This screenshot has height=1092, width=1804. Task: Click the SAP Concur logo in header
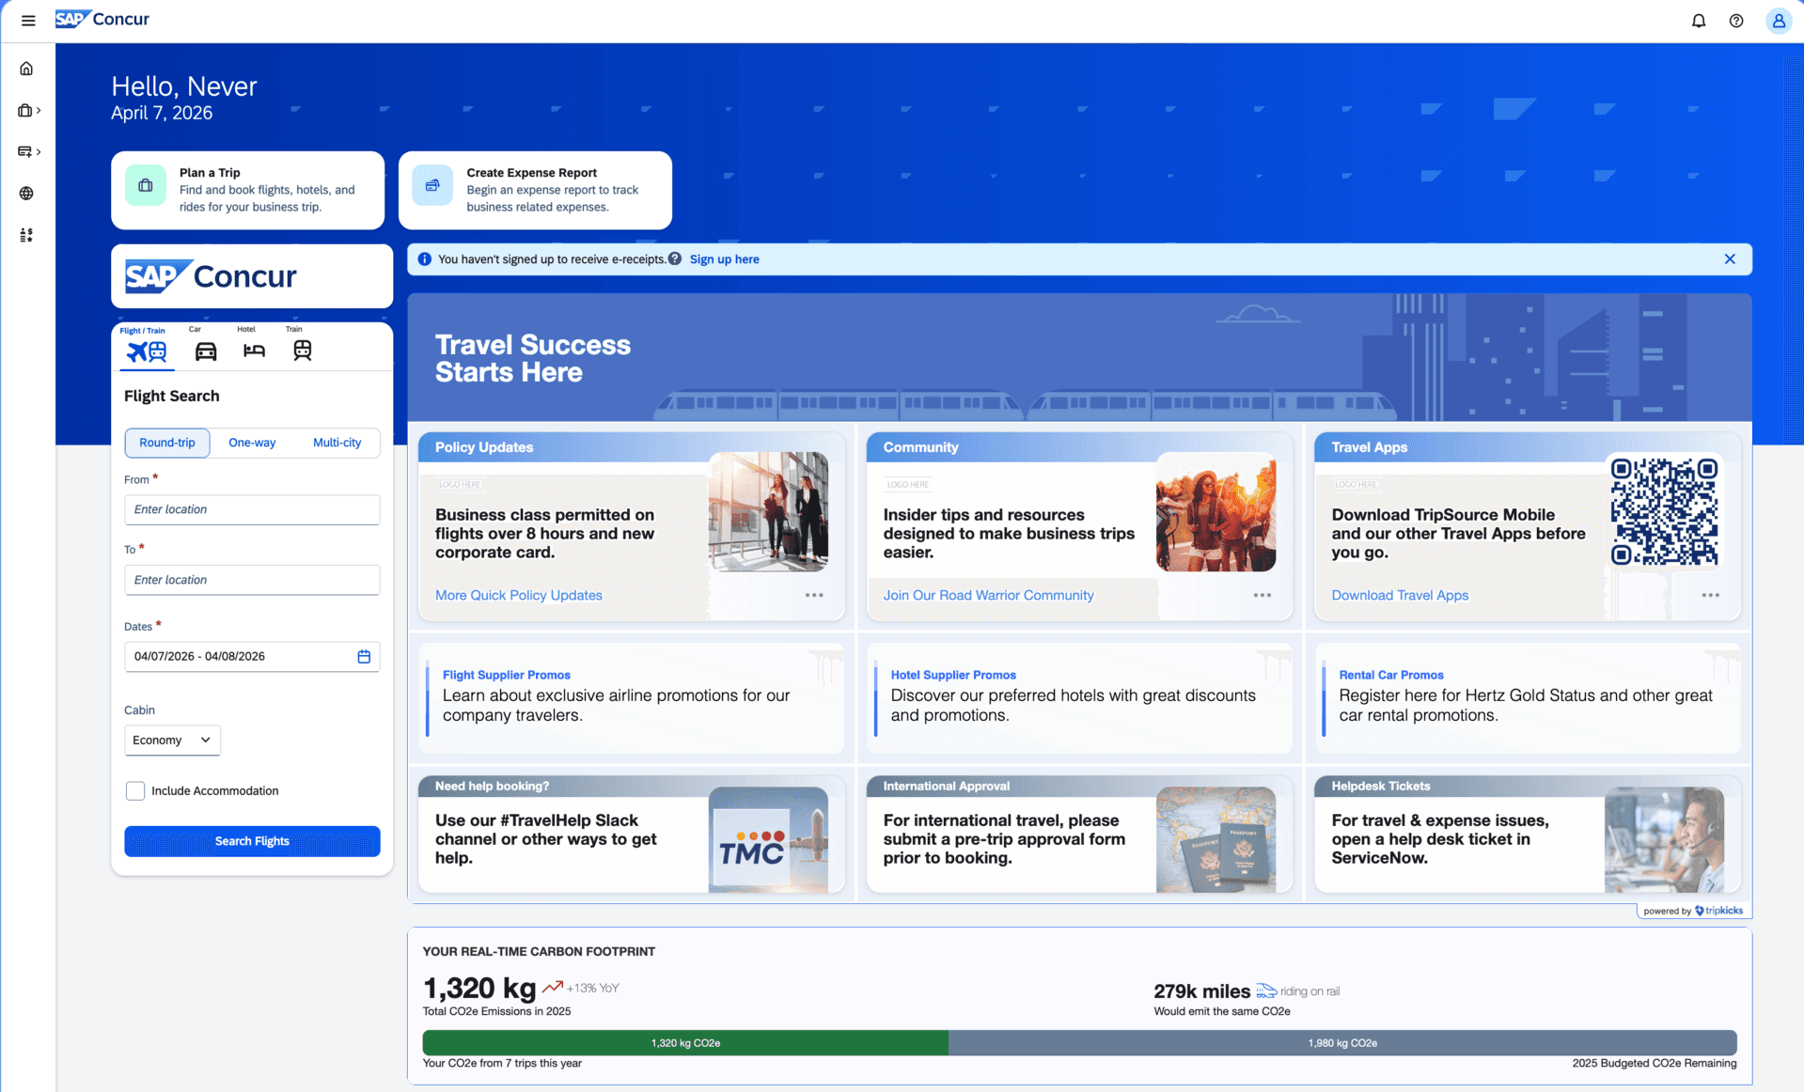[x=102, y=19]
